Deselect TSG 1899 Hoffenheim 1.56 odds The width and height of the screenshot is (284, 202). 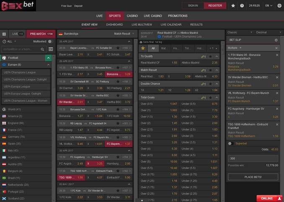(x=71, y=178)
